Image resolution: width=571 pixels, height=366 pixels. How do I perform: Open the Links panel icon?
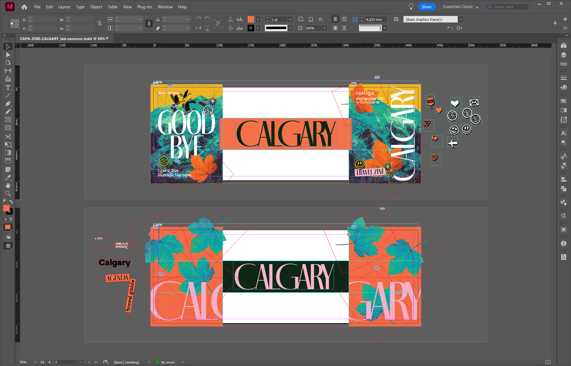point(563,64)
